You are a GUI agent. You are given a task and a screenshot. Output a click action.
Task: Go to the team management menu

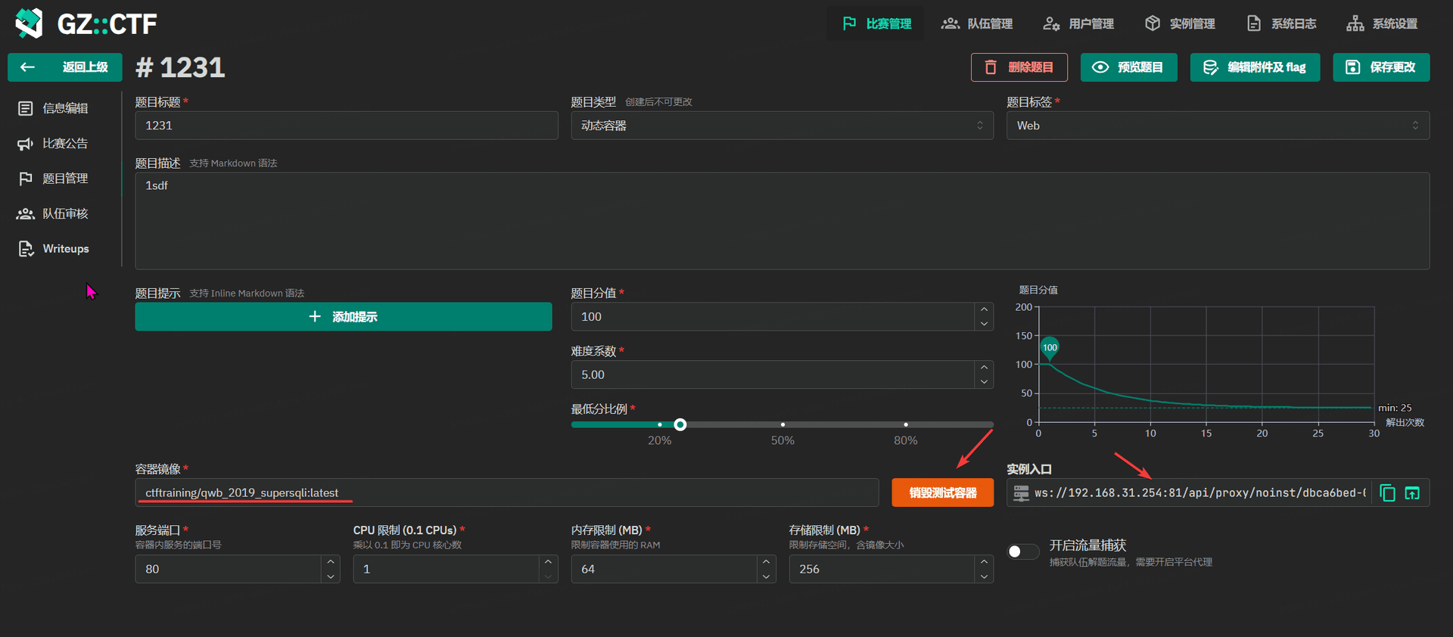coord(977,23)
